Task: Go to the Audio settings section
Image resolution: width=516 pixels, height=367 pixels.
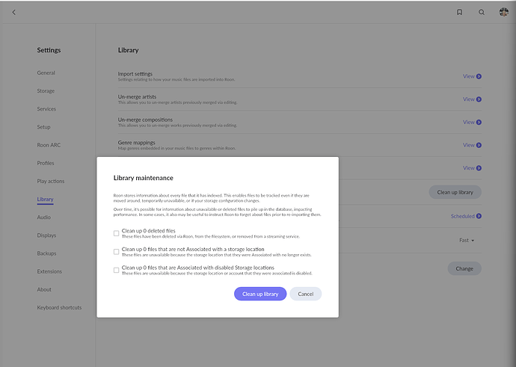Action: pos(44,217)
